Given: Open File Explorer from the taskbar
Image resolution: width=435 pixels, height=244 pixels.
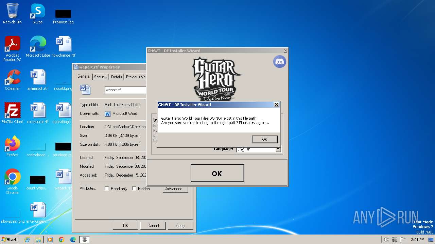Looking at the screenshot, I should coord(38,240).
